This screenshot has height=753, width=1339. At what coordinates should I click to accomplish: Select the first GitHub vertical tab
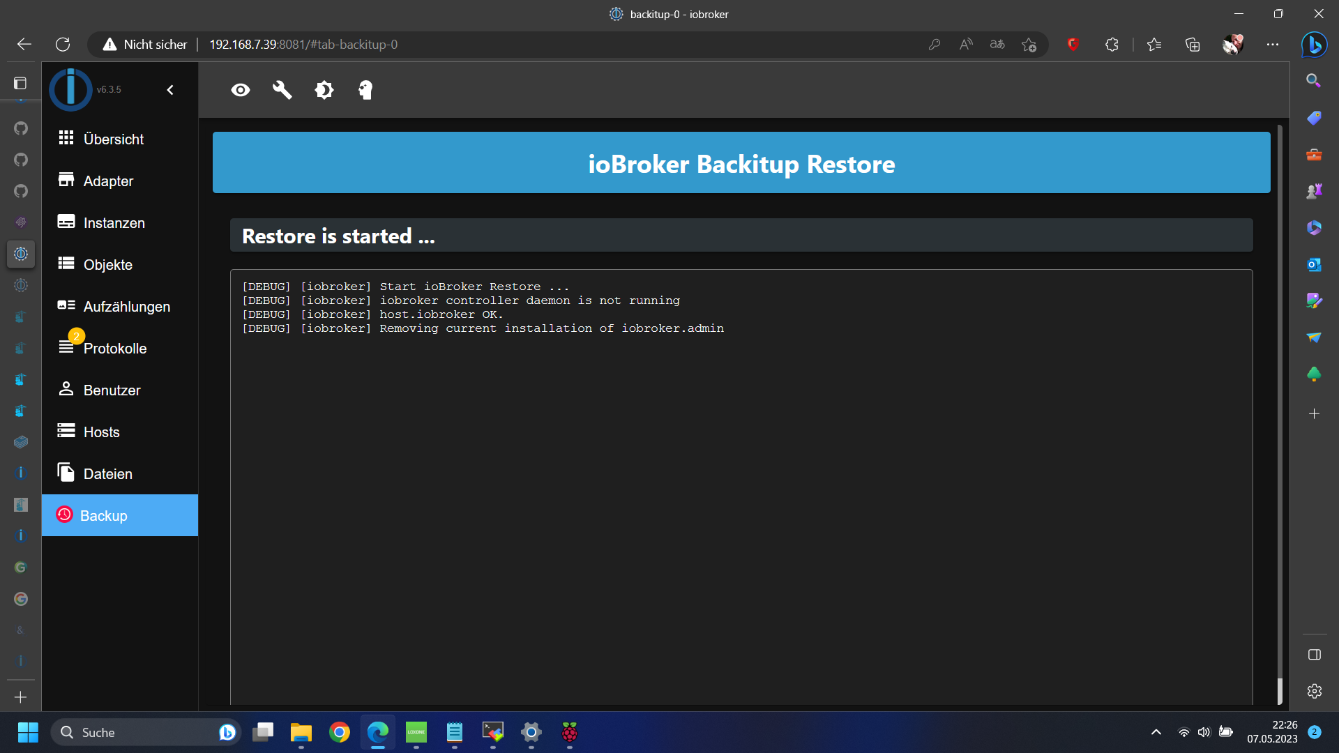[x=21, y=128]
